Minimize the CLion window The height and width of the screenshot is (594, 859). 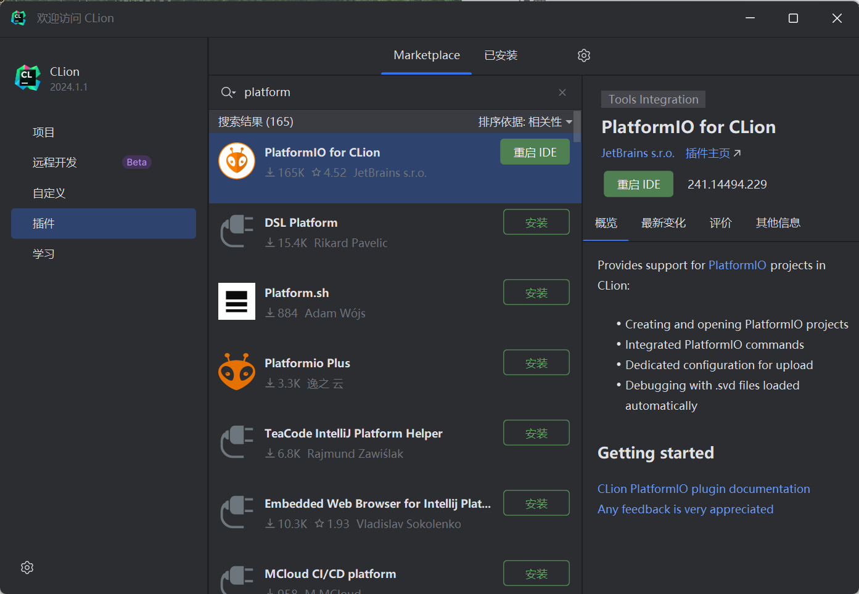click(750, 18)
